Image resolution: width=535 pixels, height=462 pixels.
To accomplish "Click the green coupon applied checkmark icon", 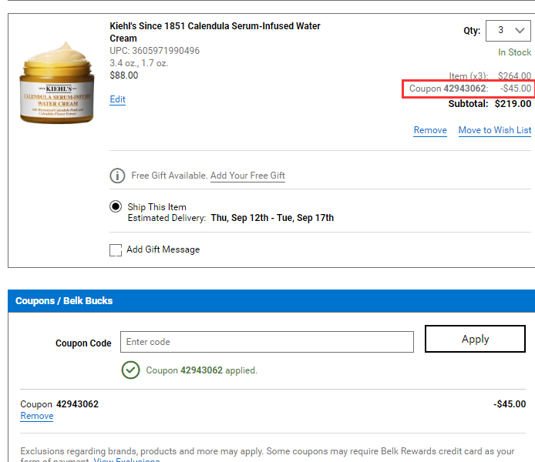I will coord(130,370).
